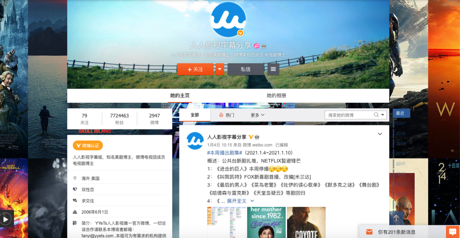Open the 79 关注 following list
The height and width of the screenshot is (238, 460).
tap(84, 119)
